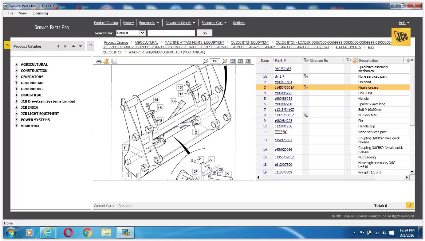Click the Go search button
This screenshot has height=241, width=425.
(205, 33)
